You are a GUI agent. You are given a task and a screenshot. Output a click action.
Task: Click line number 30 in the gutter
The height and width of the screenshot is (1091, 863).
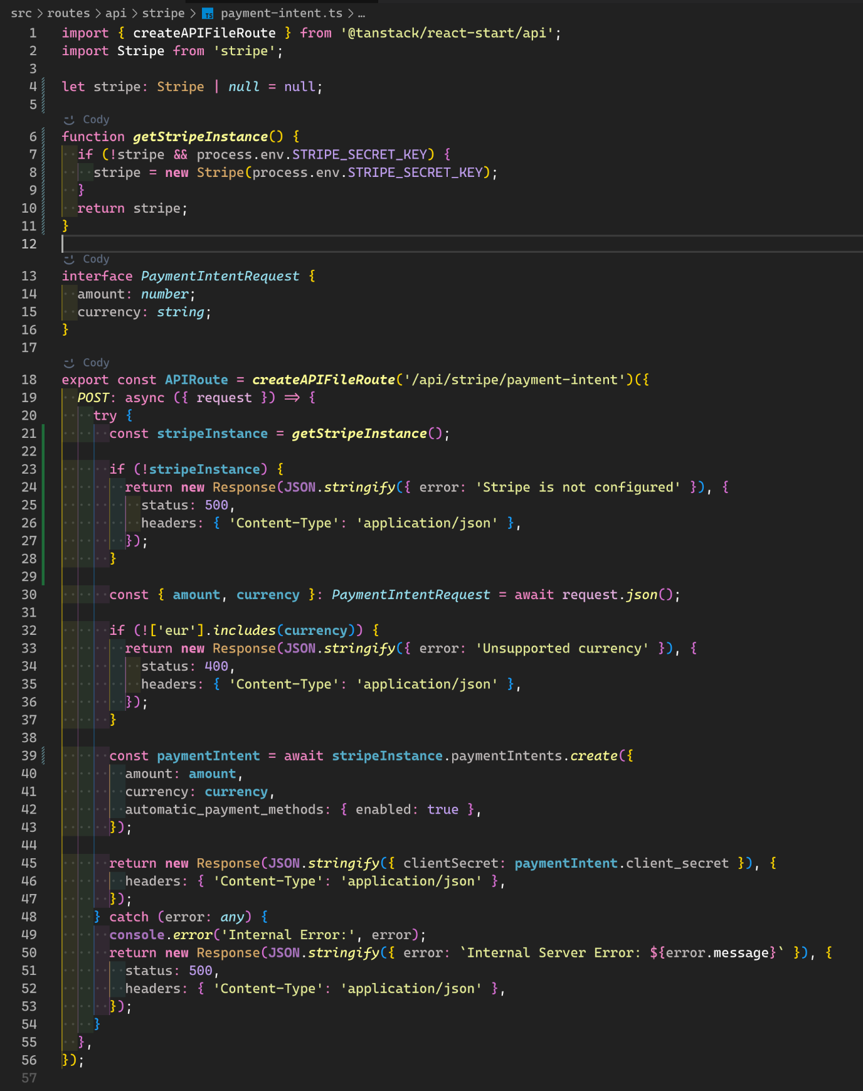point(29,594)
